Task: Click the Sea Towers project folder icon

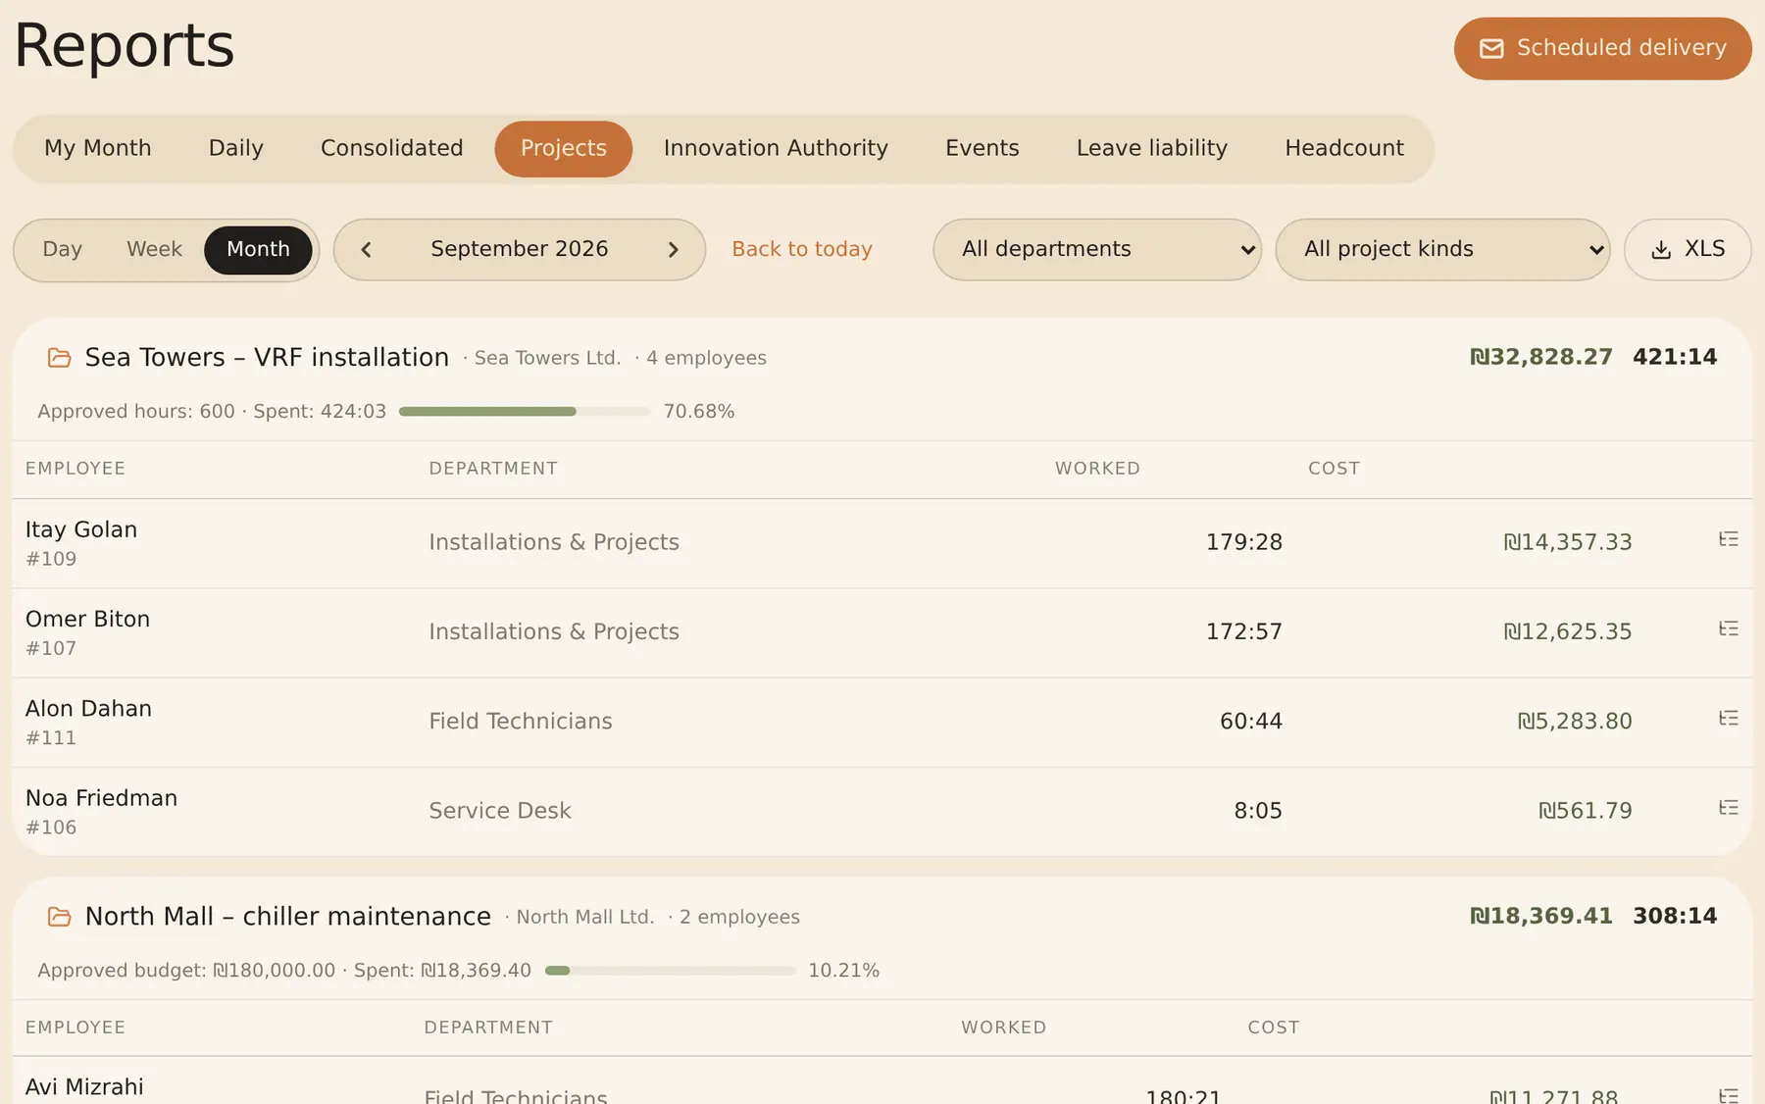Action: 59,358
